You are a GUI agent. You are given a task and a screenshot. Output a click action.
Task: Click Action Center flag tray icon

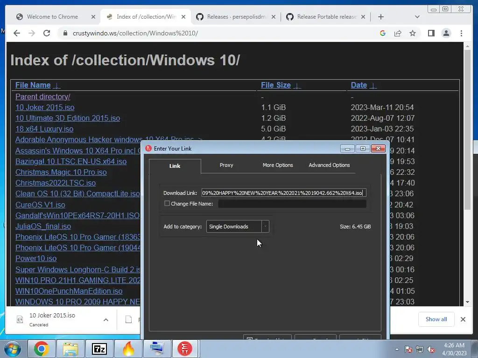(x=408, y=349)
